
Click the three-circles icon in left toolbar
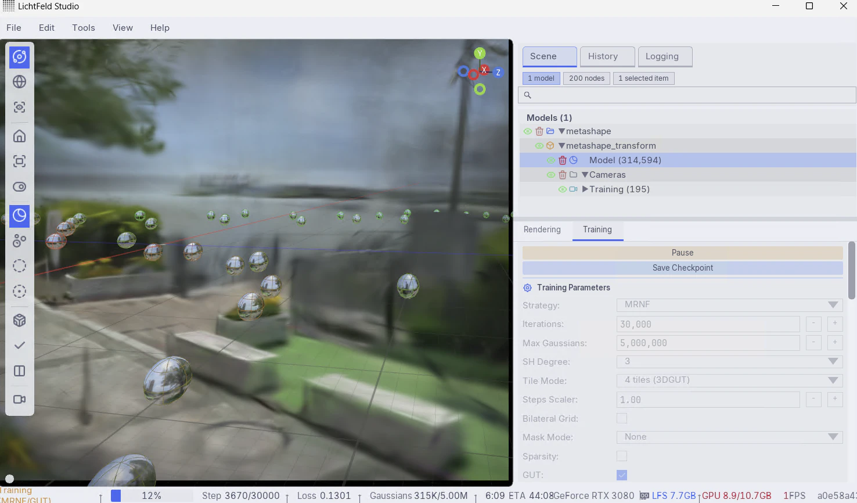click(19, 240)
